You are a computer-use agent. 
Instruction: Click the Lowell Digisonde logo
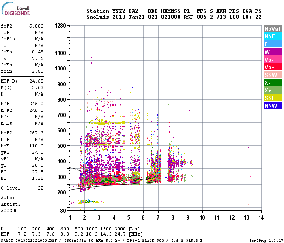coord(15,9)
